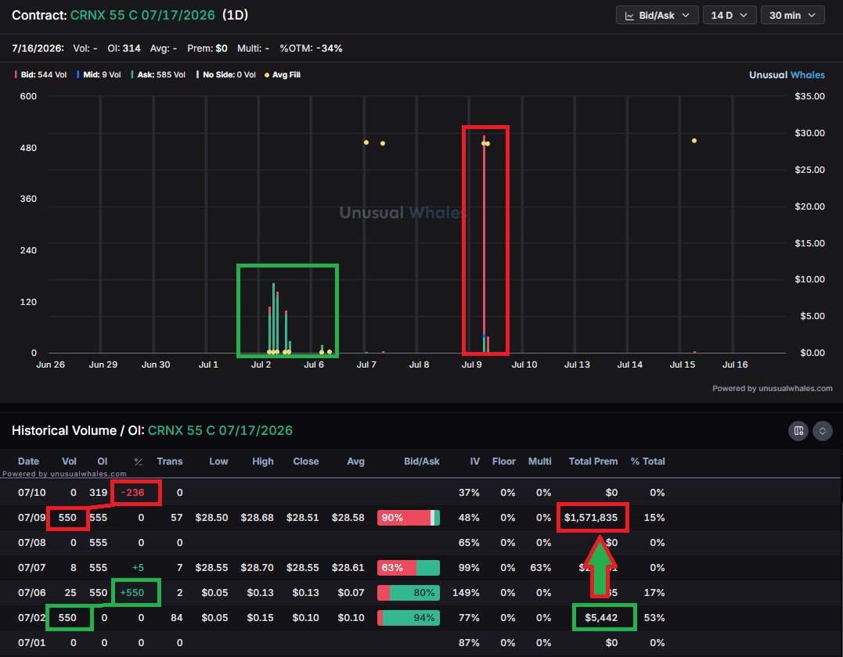Click the Avg Fill dot near Jul 15

tap(694, 141)
